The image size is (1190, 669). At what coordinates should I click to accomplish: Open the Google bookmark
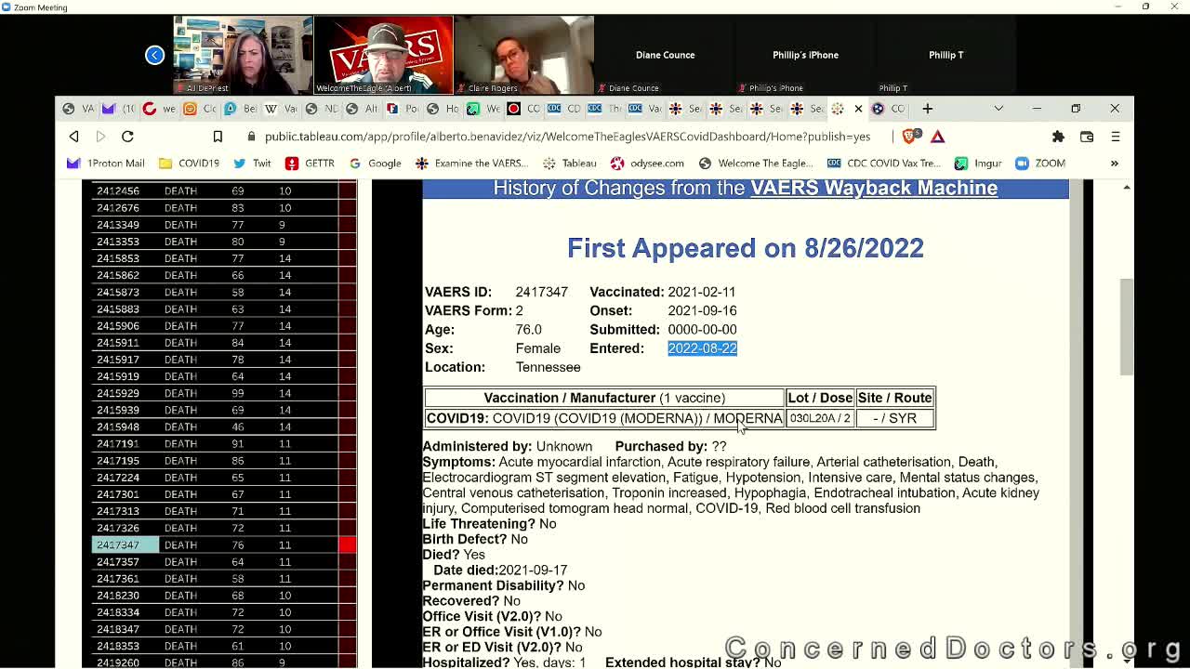tap(375, 164)
